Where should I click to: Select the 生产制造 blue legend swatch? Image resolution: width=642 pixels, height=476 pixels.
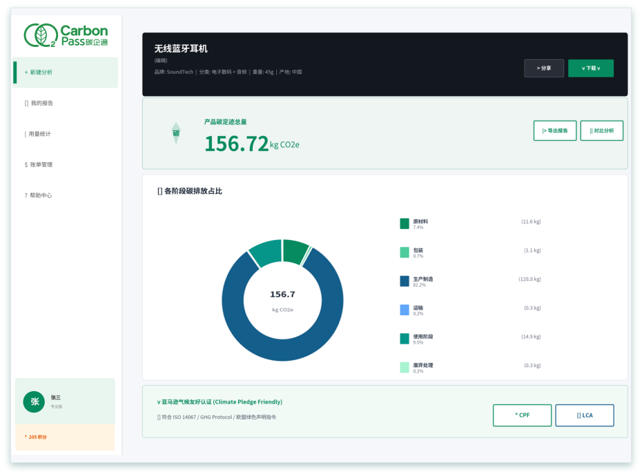tap(405, 281)
